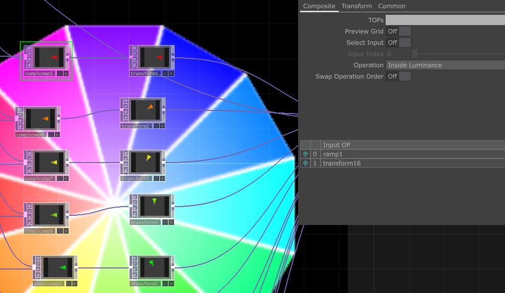Enable Swap Operation Order toggle

tap(398, 76)
